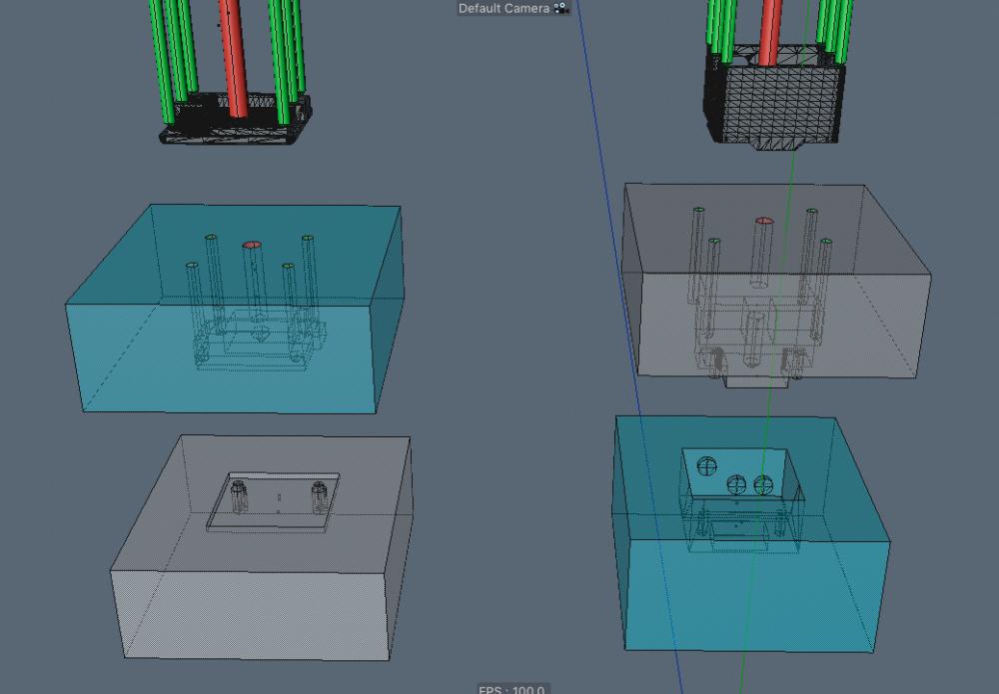Click red hole atop upper-left blue block
Image resolution: width=999 pixels, height=694 pixels.
(252, 245)
